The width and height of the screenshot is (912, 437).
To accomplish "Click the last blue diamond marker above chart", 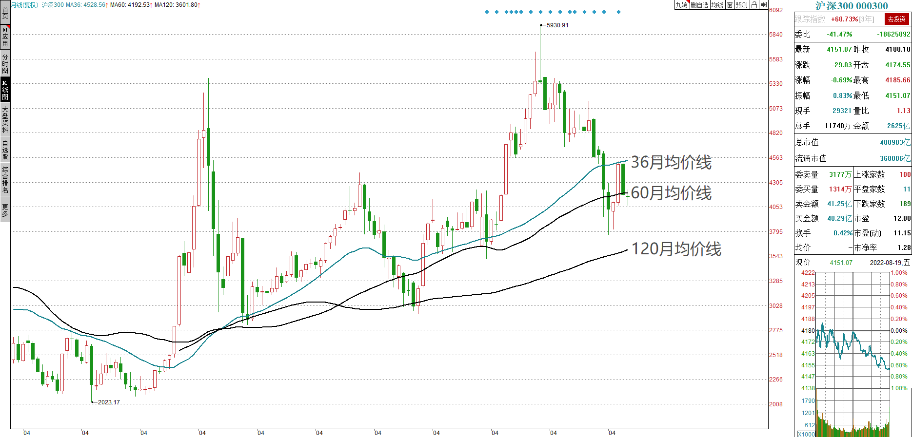I will coord(619,12).
